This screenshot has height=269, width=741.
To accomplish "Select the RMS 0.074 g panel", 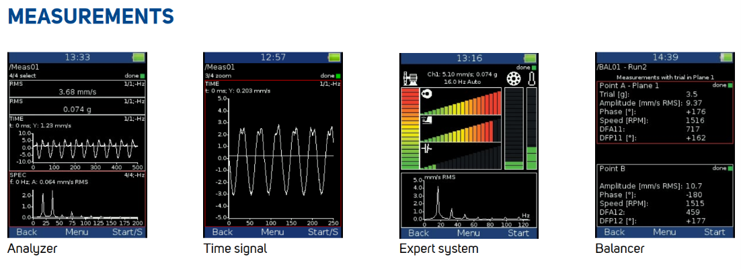I will [x=77, y=106].
